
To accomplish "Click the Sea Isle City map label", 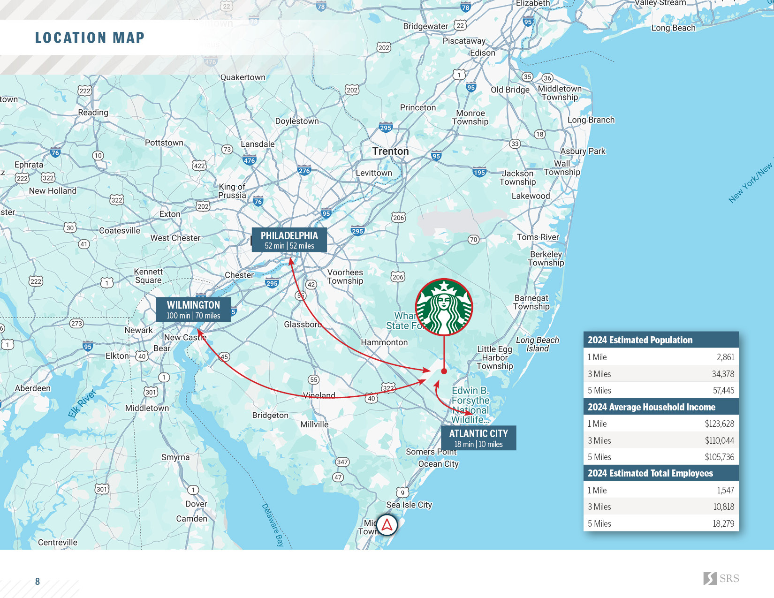I will point(409,505).
